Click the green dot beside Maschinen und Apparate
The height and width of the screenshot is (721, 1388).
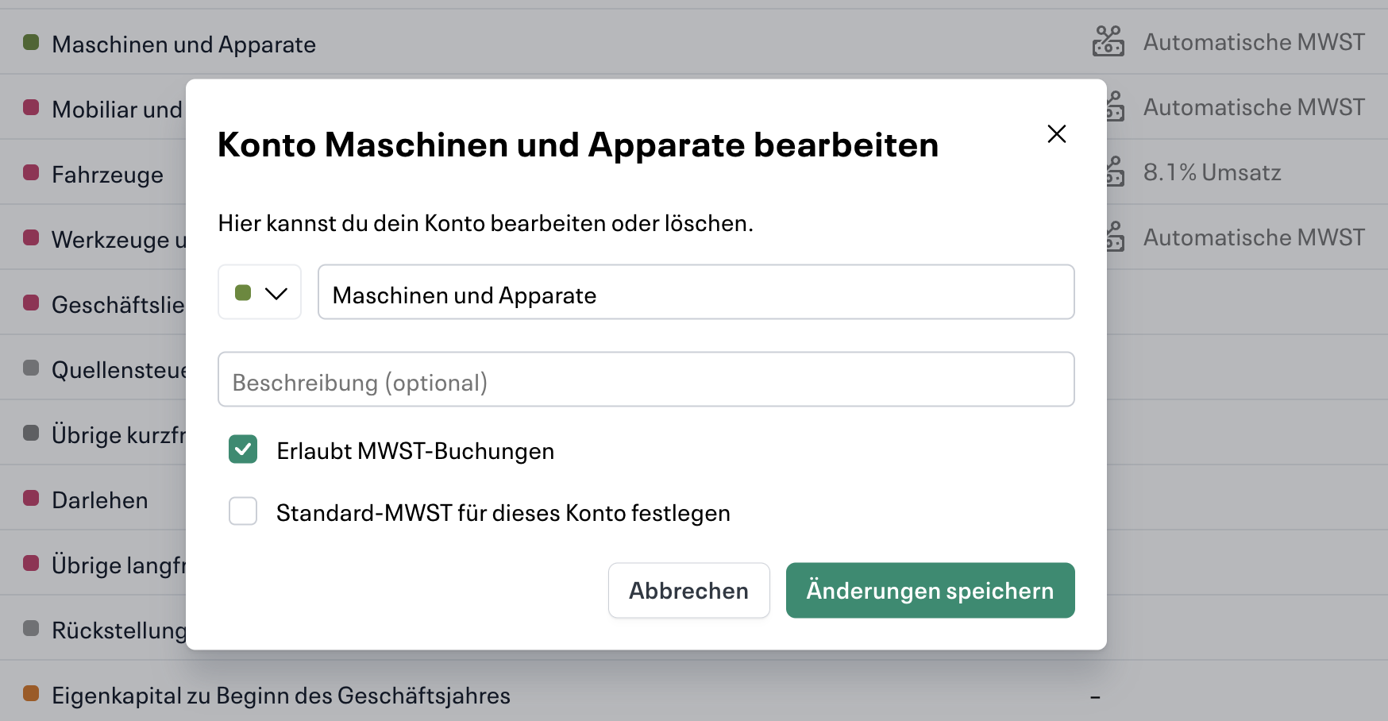[x=32, y=42]
